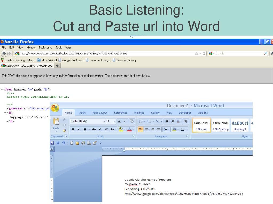
Task: Click the Scan for Privacy bookmark
Action: point(124,60)
